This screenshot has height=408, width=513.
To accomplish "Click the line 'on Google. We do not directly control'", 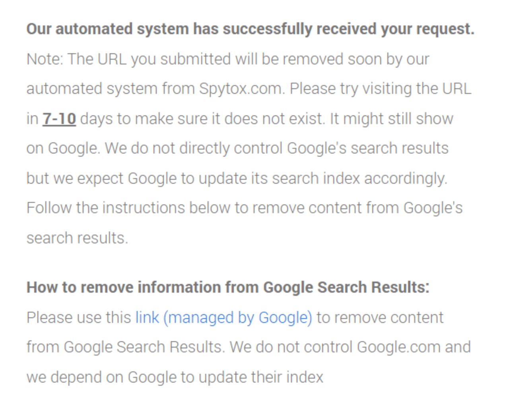I will [237, 148].
